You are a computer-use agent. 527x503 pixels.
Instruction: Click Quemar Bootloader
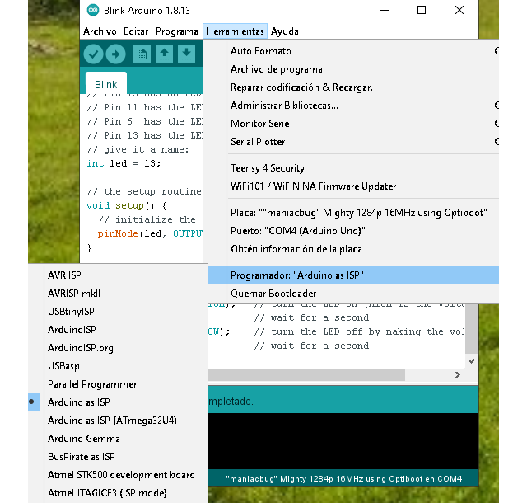coord(273,293)
